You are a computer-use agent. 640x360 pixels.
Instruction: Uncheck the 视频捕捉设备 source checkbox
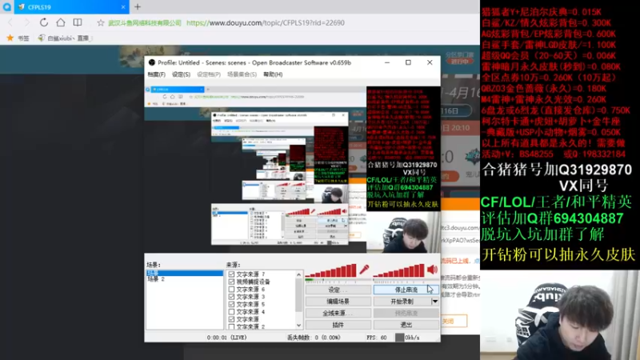coord(231,282)
